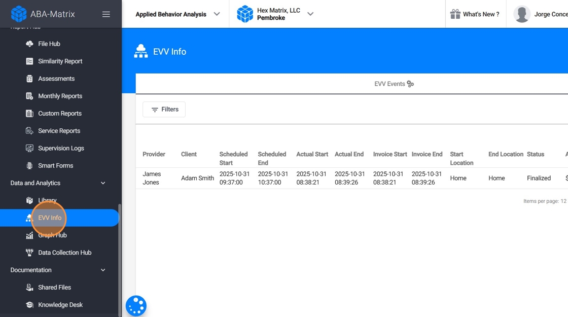Click the Smart Forms icon
This screenshot has width=568, height=317.
(x=29, y=166)
